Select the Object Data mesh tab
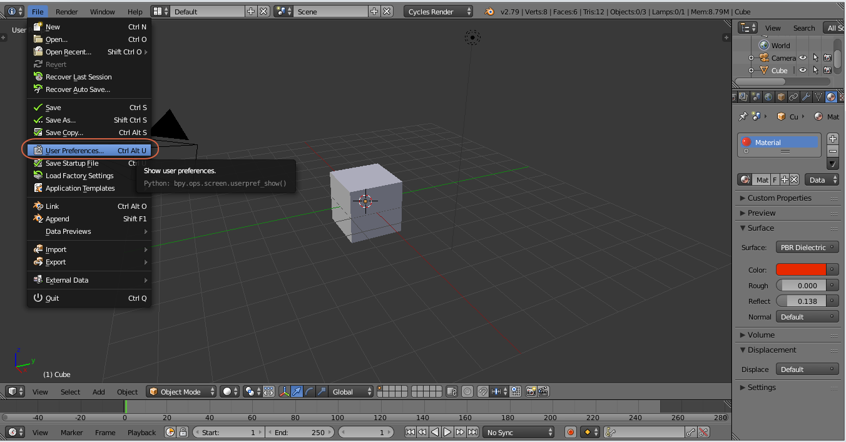Screen dimensions: 846x442 pos(818,96)
